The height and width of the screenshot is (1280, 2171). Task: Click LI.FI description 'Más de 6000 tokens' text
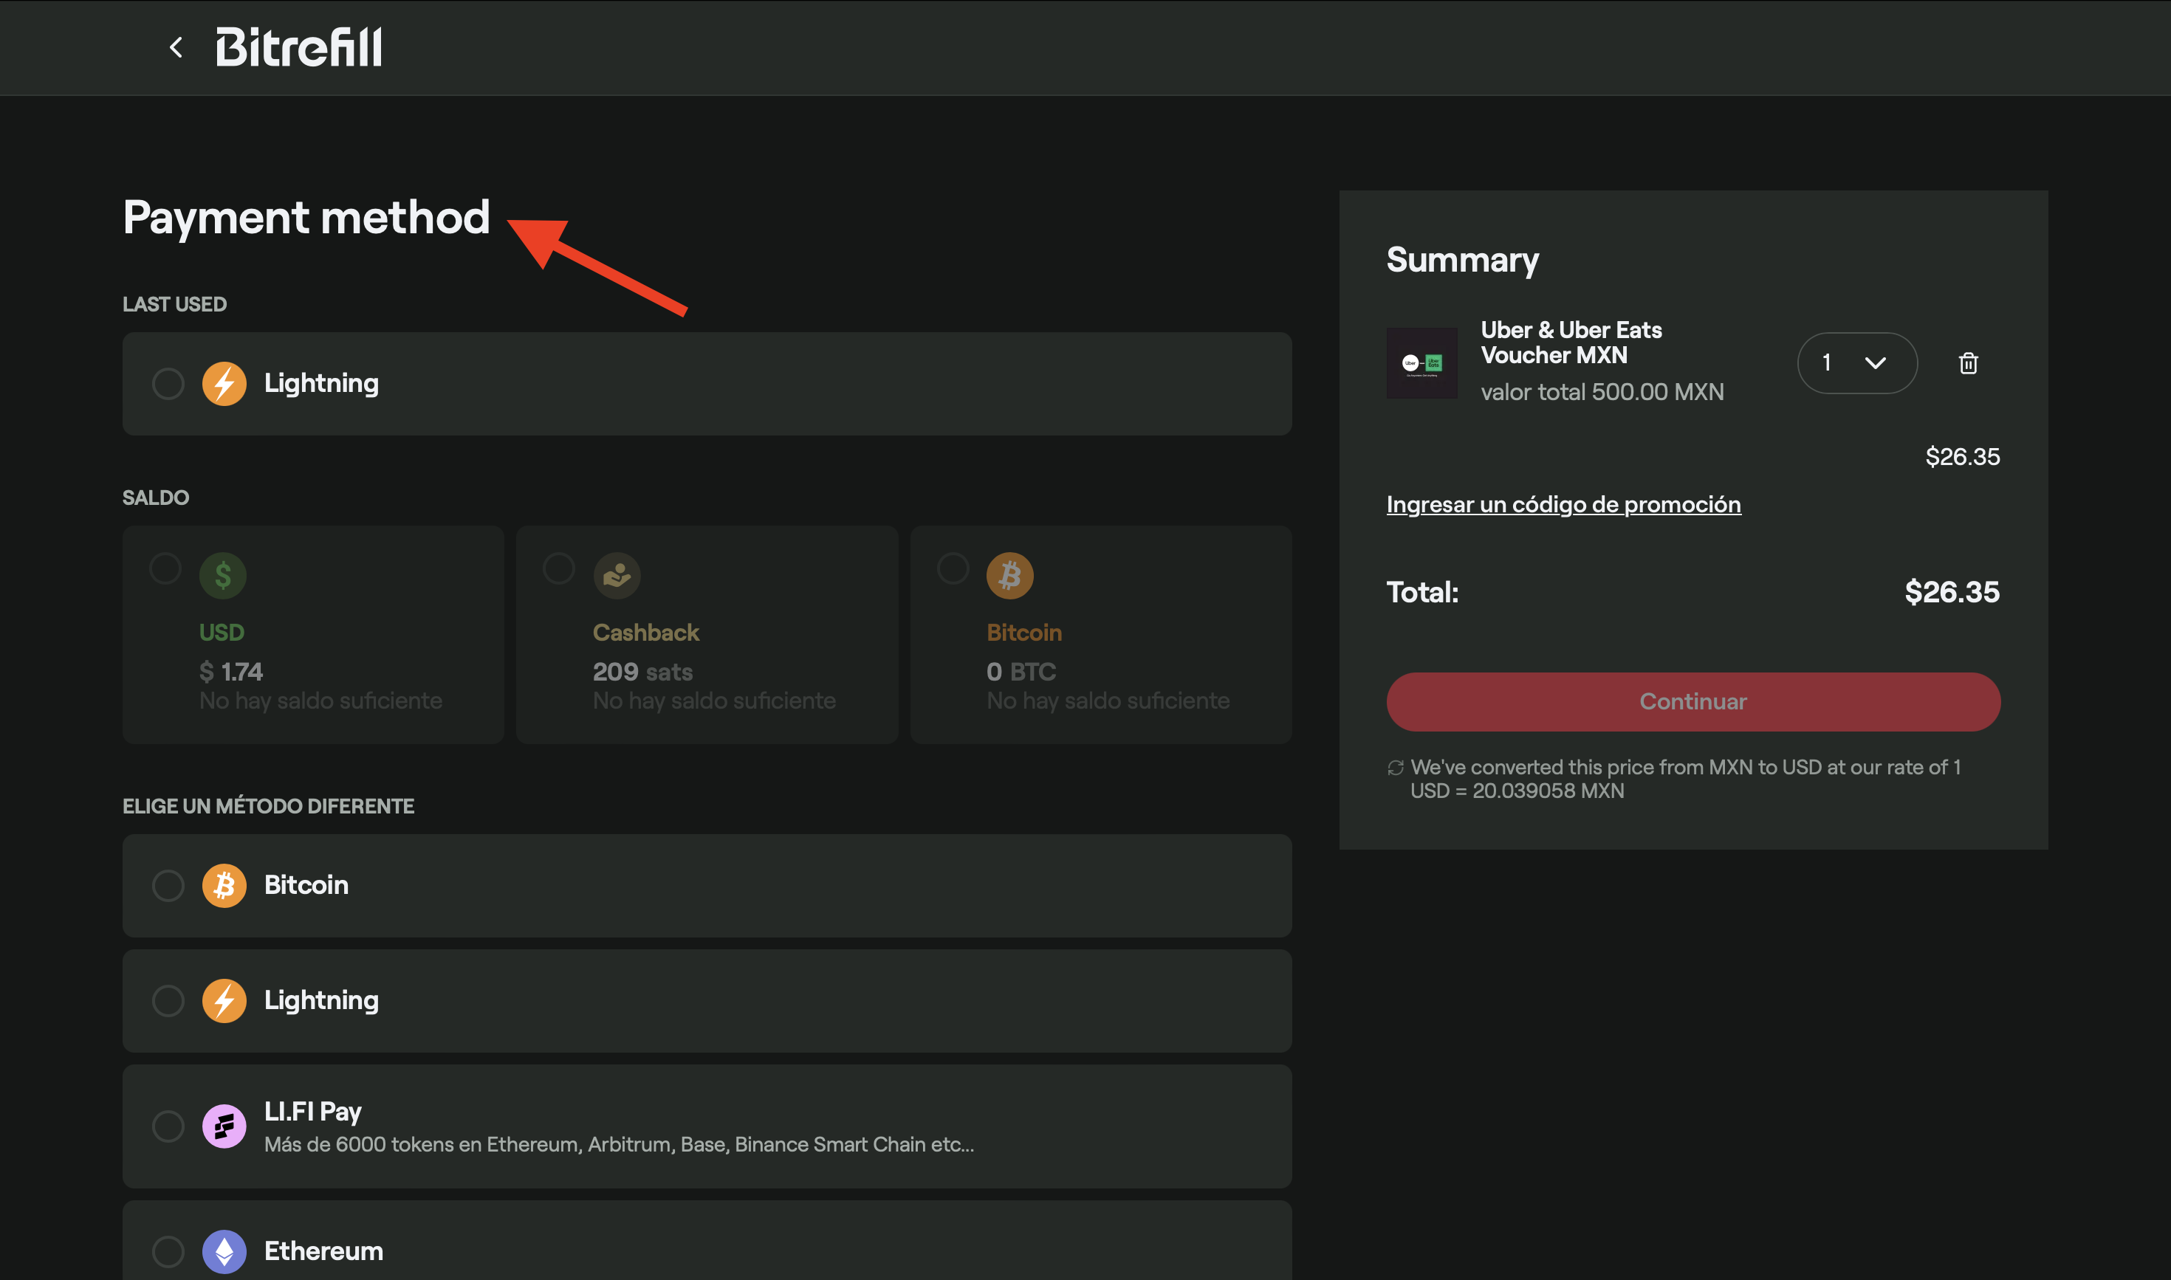tap(619, 1145)
